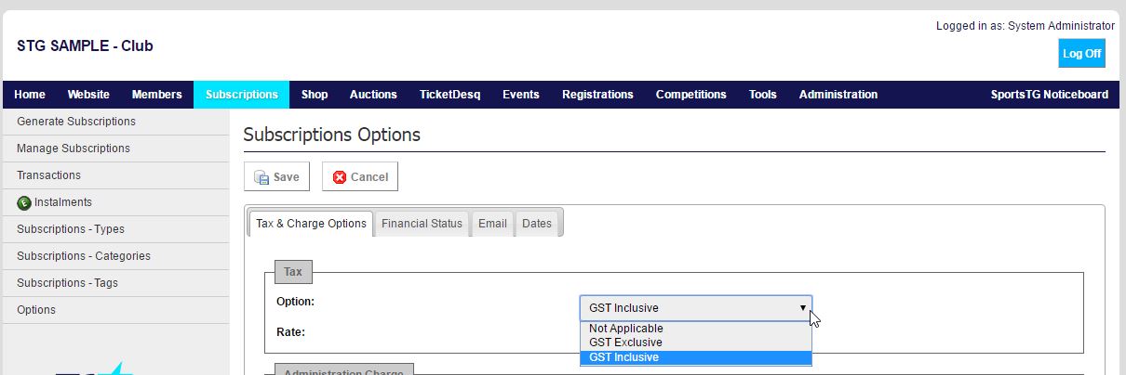Open Instalments in the sidebar
The image size is (1126, 375).
[x=115, y=202]
